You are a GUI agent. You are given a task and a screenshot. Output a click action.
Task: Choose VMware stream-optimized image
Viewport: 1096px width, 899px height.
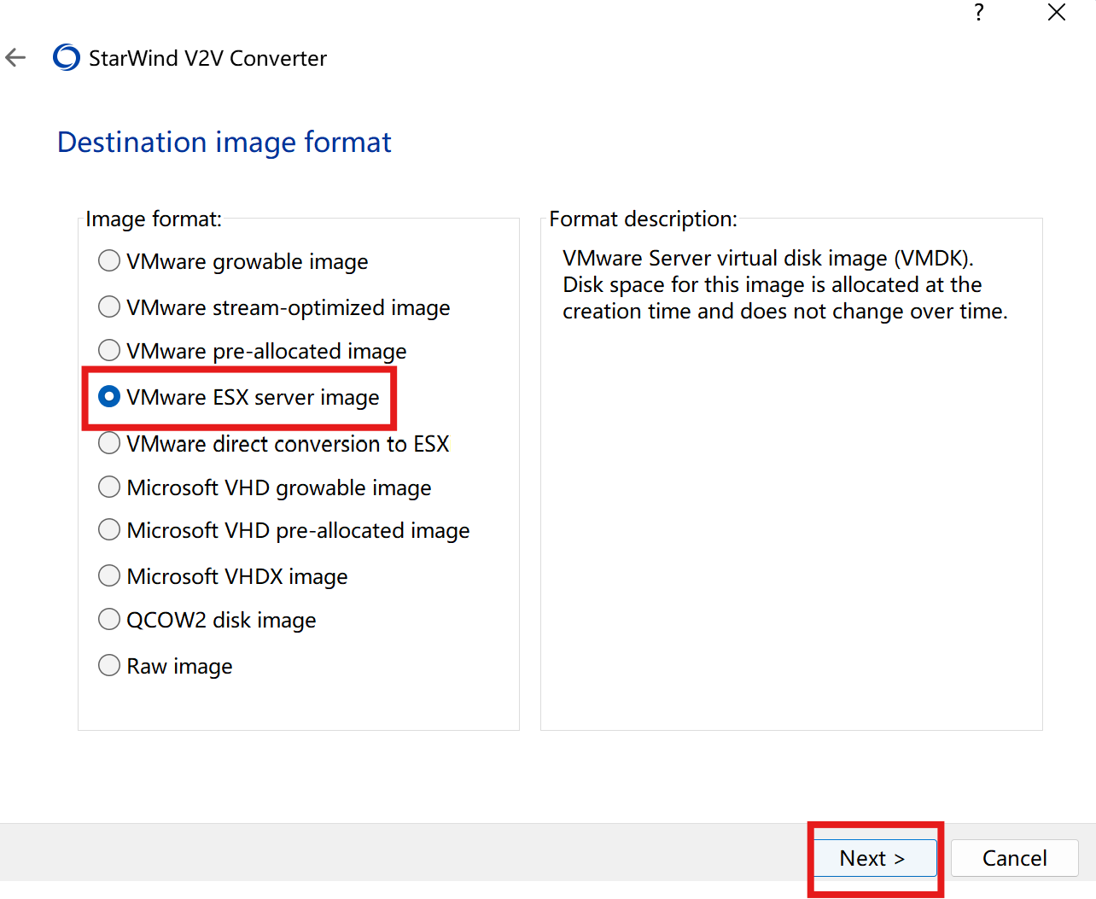pos(274,307)
